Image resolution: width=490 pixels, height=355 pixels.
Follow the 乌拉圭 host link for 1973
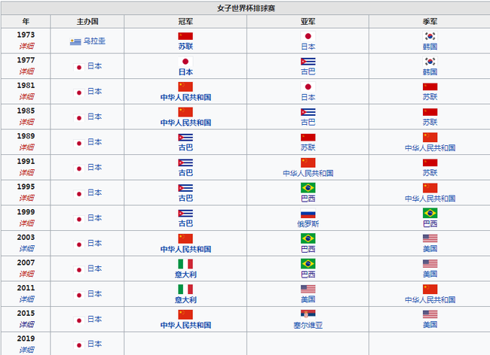coord(94,41)
